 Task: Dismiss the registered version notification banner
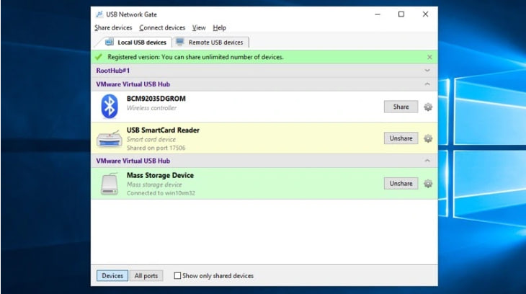[x=429, y=58]
